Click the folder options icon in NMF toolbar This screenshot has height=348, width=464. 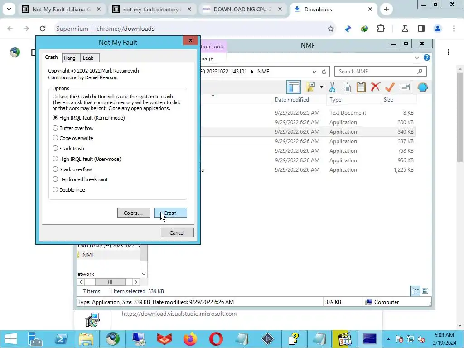click(x=310, y=87)
